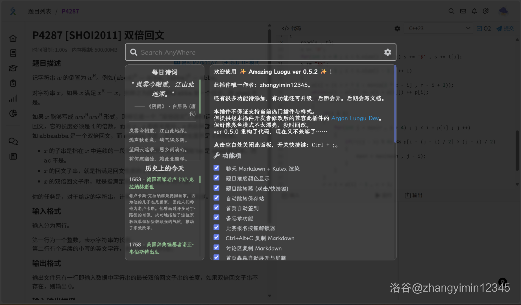Click the search magnifier in top bar

point(451,11)
